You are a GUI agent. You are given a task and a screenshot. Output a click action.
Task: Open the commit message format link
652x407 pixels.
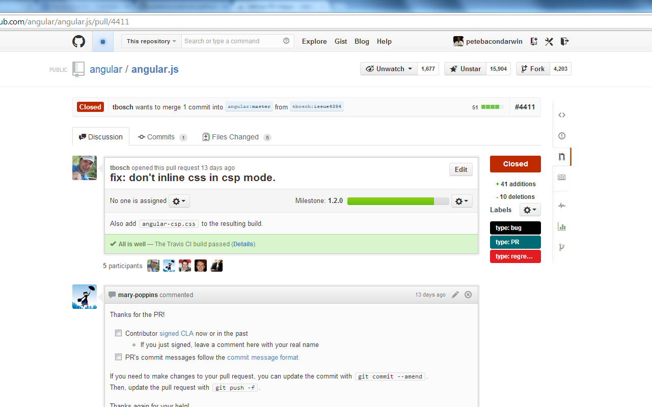(263, 357)
